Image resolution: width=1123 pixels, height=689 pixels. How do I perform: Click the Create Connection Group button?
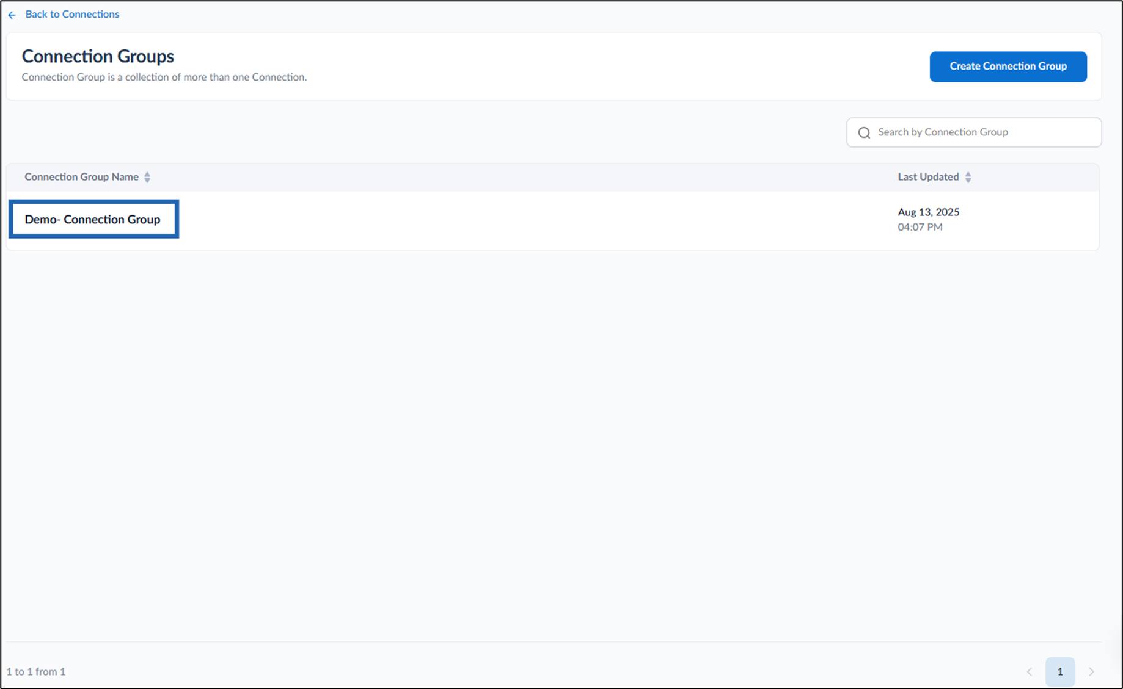pos(1008,67)
